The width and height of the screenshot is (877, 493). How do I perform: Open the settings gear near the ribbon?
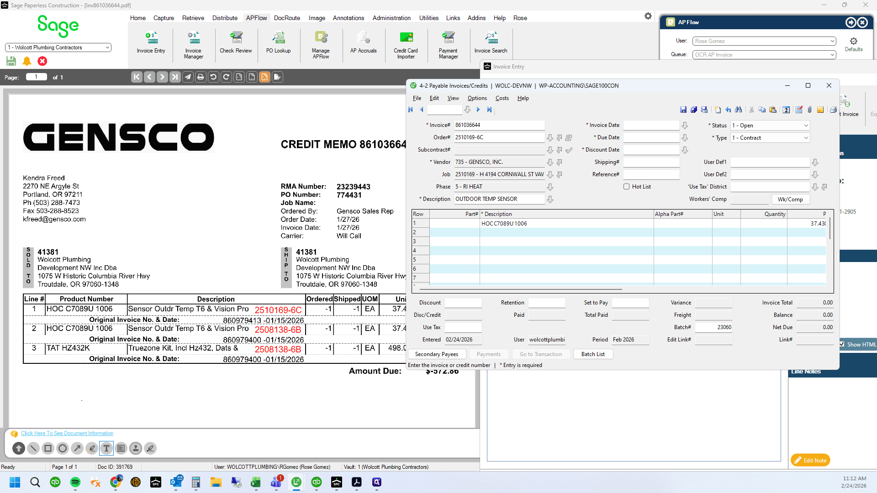[648, 16]
